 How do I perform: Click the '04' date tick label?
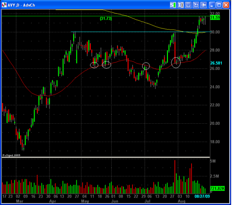pos(84,196)
